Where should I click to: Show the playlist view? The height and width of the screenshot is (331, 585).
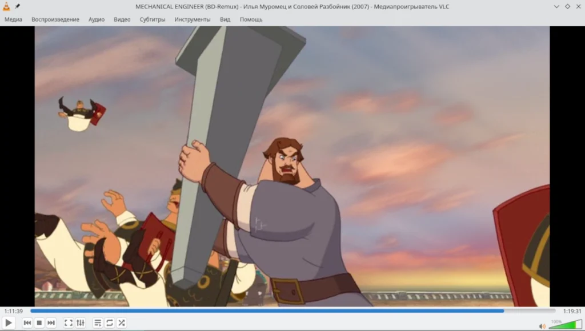tap(97, 323)
